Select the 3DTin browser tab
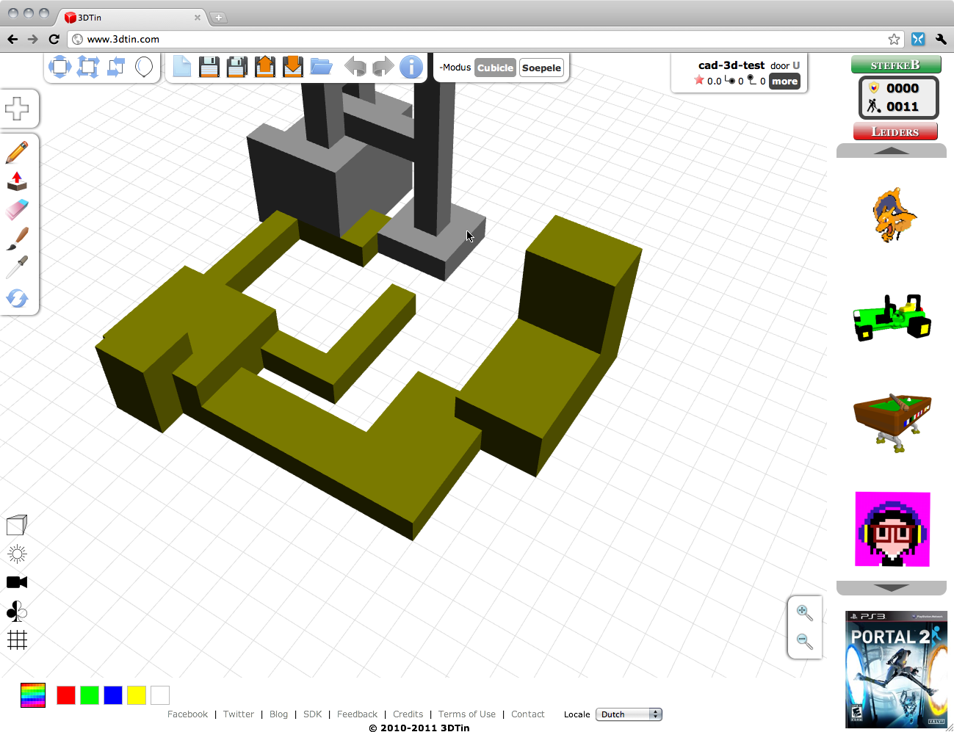Screen dimensions: 954x732 pyautogui.click(x=132, y=18)
